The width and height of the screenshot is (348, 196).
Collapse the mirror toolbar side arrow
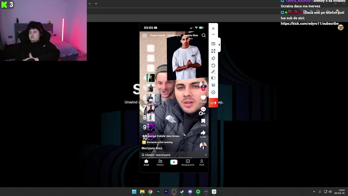(219, 45)
